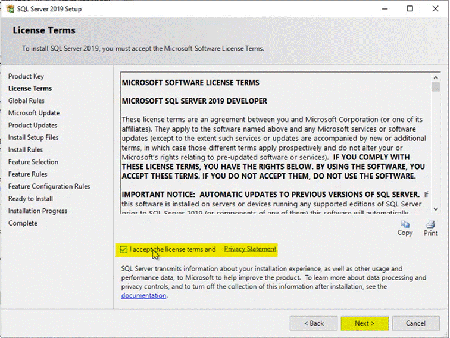Select License Terms step in sidebar
Screen dimensions: 450x338
click(30, 89)
